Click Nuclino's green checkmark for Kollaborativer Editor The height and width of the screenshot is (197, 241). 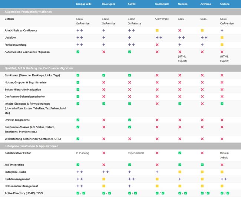click(180, 153)
